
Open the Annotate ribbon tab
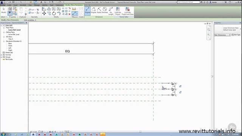coord(23,5)
